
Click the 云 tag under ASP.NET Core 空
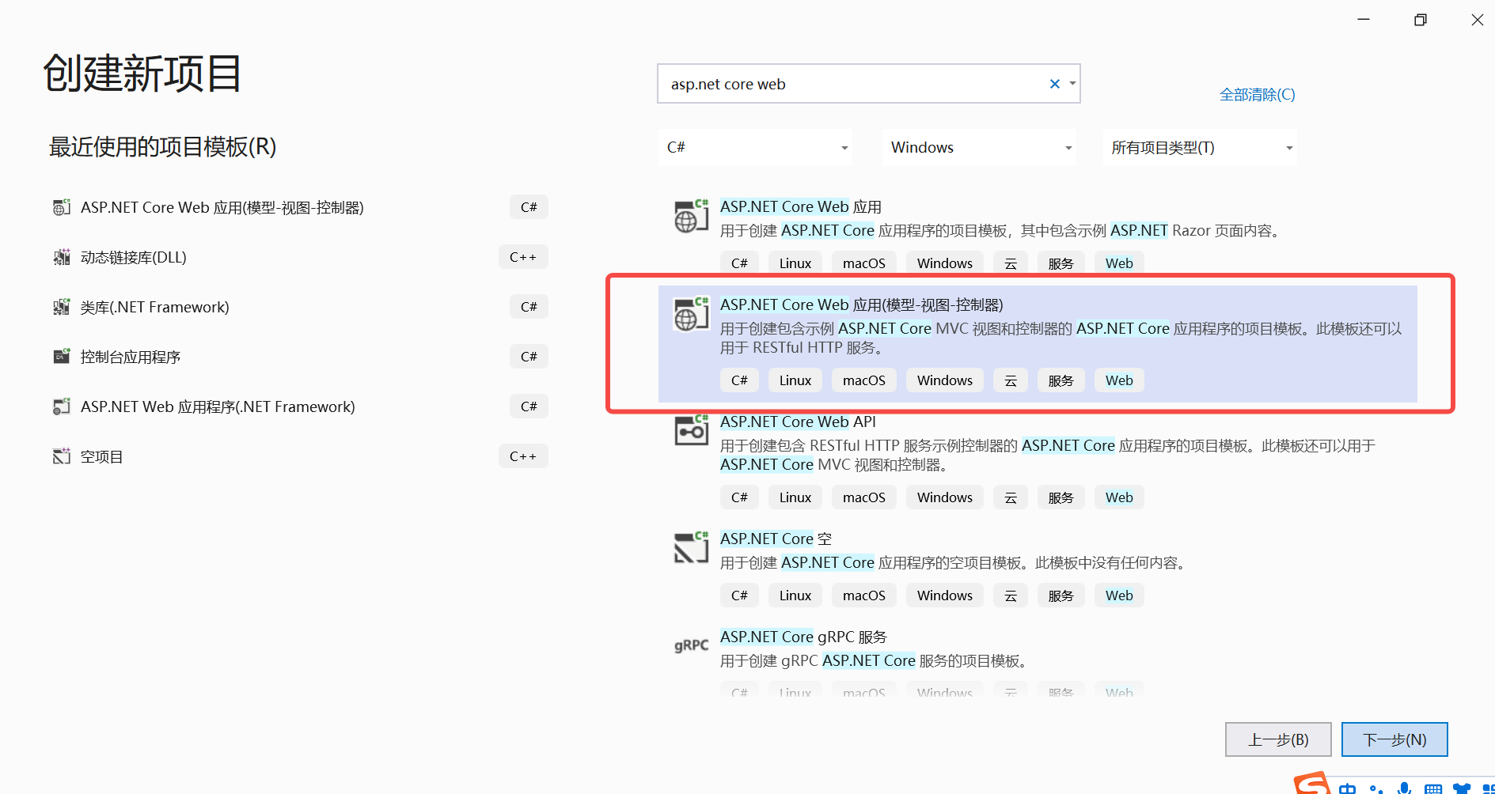pyautogui.click(x=1011, y=595)
